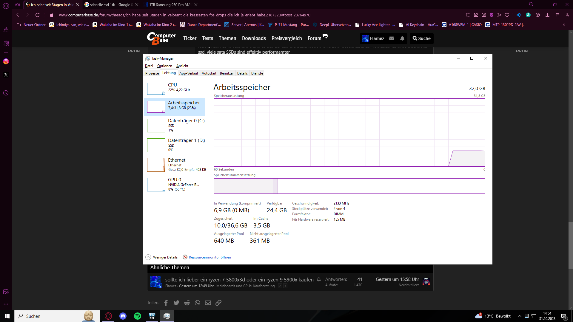Expand the bookmarks bar overflow chevron
The height and width of the screenshot is (322, 573).
pyautogui.click(x=564, y=25)
